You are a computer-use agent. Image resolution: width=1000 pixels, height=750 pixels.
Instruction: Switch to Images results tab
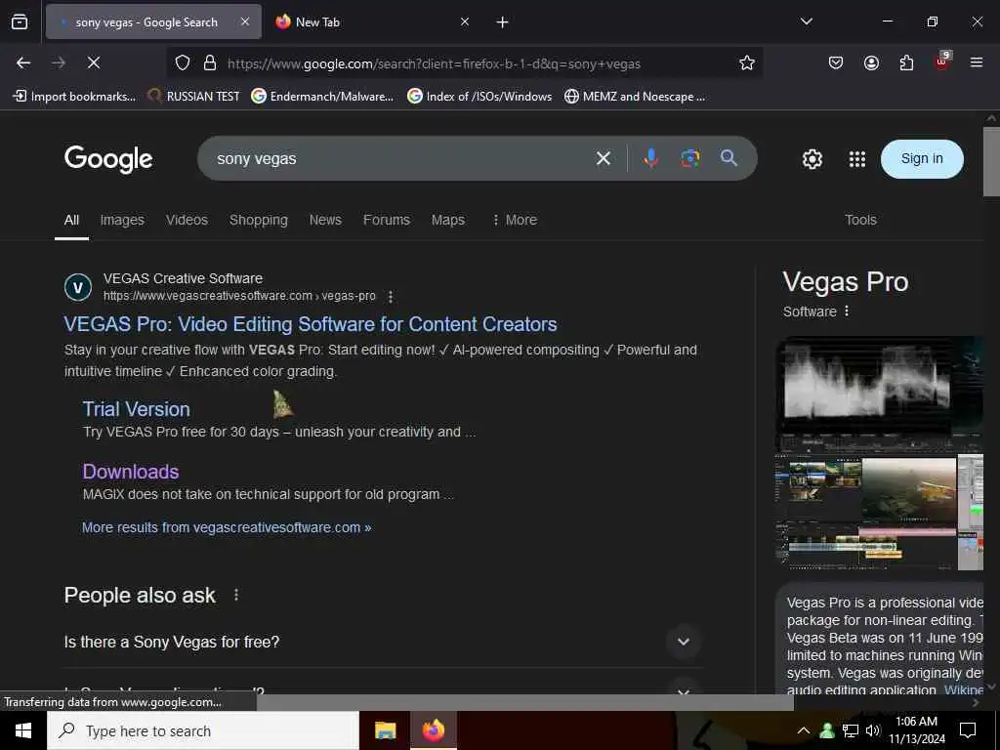[122, 220]
